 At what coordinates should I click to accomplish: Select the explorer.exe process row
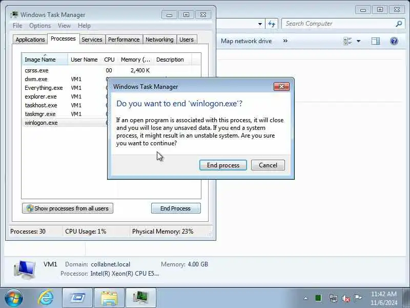[x=65, y=97]
